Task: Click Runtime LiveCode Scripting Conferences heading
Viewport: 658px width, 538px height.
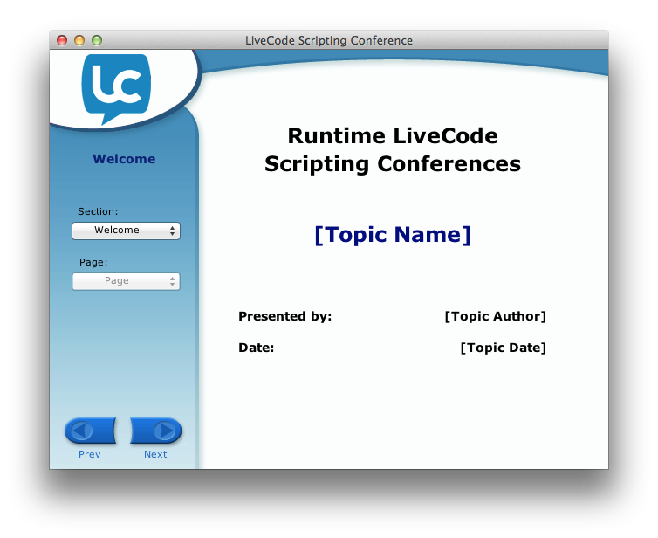Action: (x=393, y=150)
